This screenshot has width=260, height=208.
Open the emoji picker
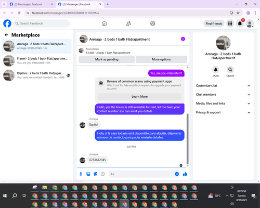click(177, 174)
